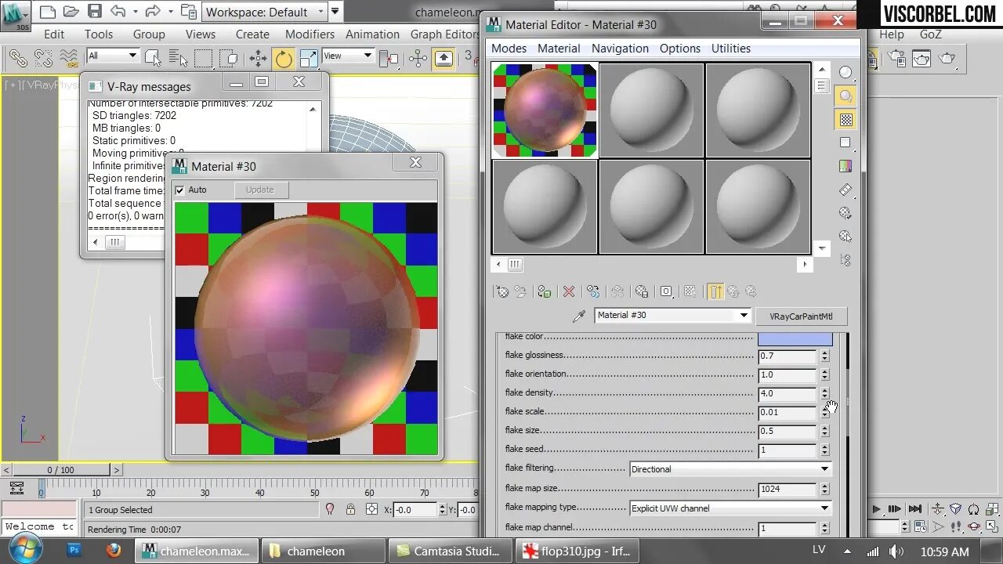The image size is (1003, 564).
Task: Click the sample slots vertical scrollbar down arrow
Action: [x=822, y=248]
